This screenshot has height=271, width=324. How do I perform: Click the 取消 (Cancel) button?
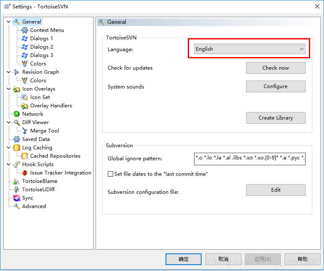point(223,259)
